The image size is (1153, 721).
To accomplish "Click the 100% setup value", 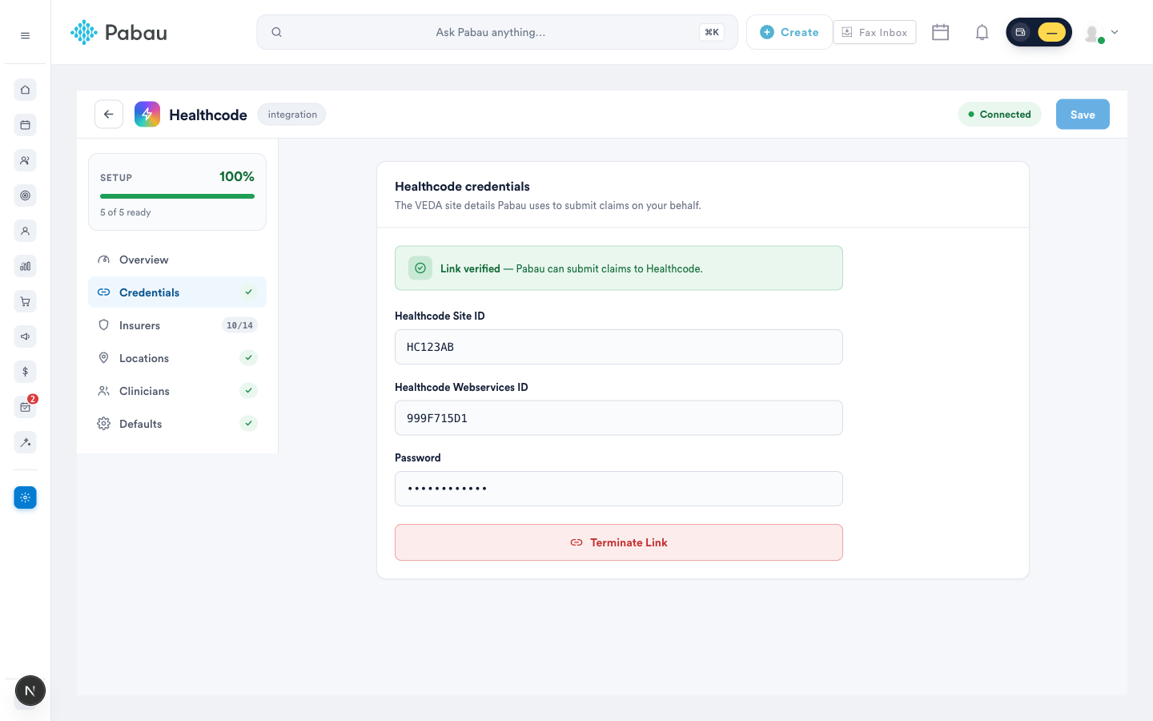I will coord(237,176).
